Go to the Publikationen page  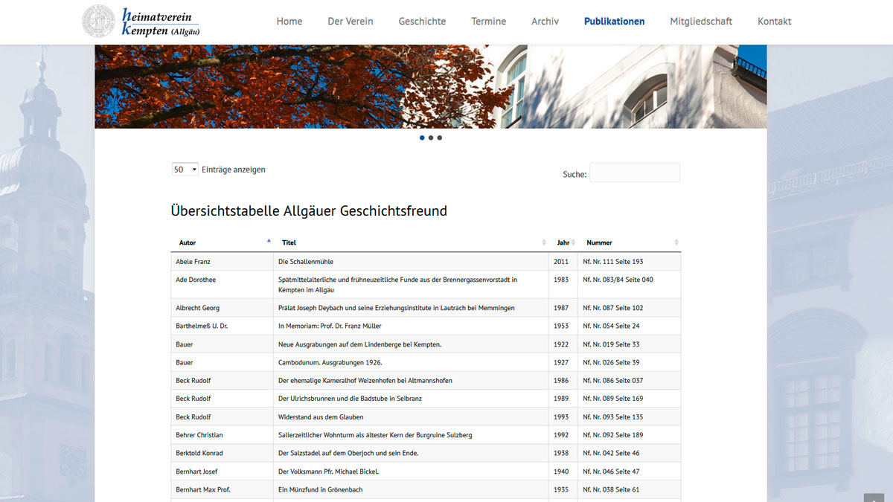(x=614, y=22)
